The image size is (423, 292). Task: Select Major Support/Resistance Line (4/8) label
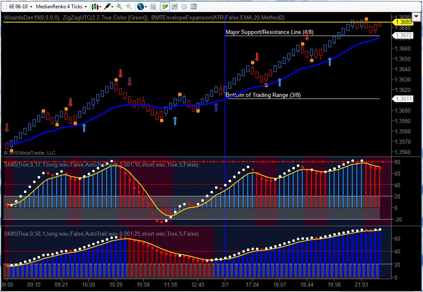pos(269,32)
